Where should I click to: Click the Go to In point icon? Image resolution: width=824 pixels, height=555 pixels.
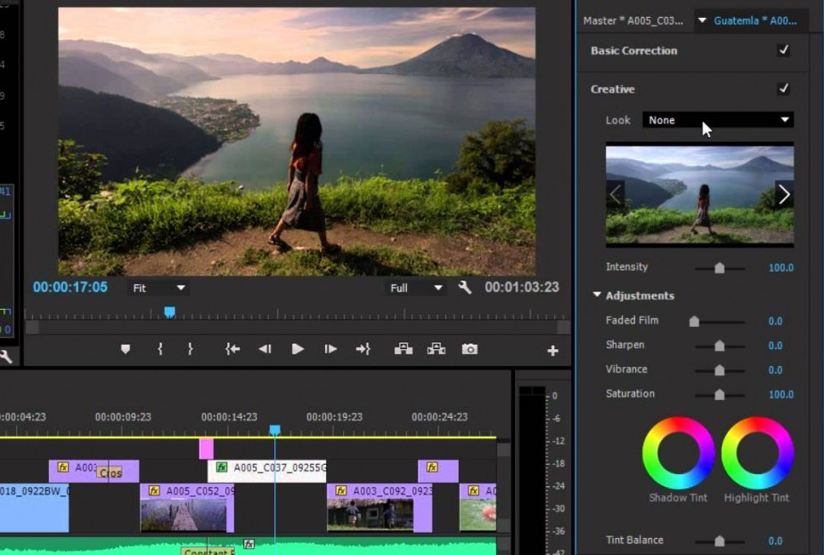click(233, 349)
